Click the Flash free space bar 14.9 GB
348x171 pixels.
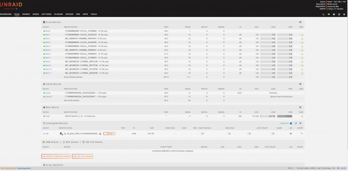point(285,116)
